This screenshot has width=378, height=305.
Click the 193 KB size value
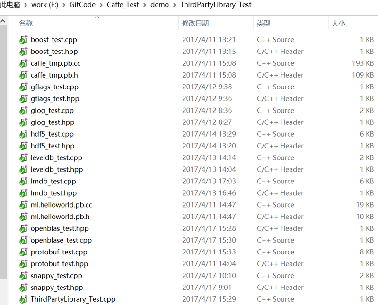(363, 63)
